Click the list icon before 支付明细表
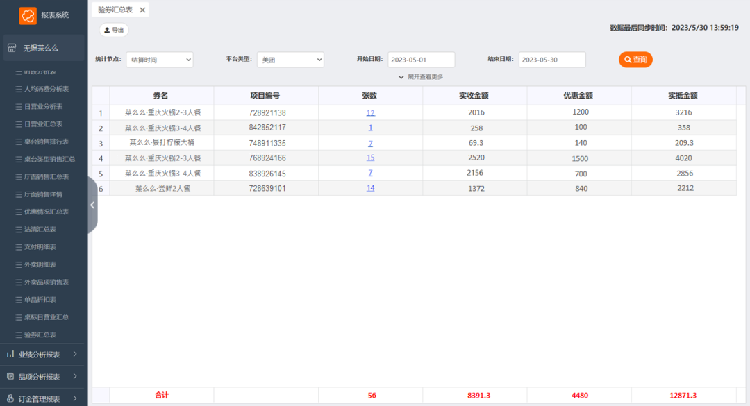The height and width of the screenshot is (406, 750). tap(18, 247)
